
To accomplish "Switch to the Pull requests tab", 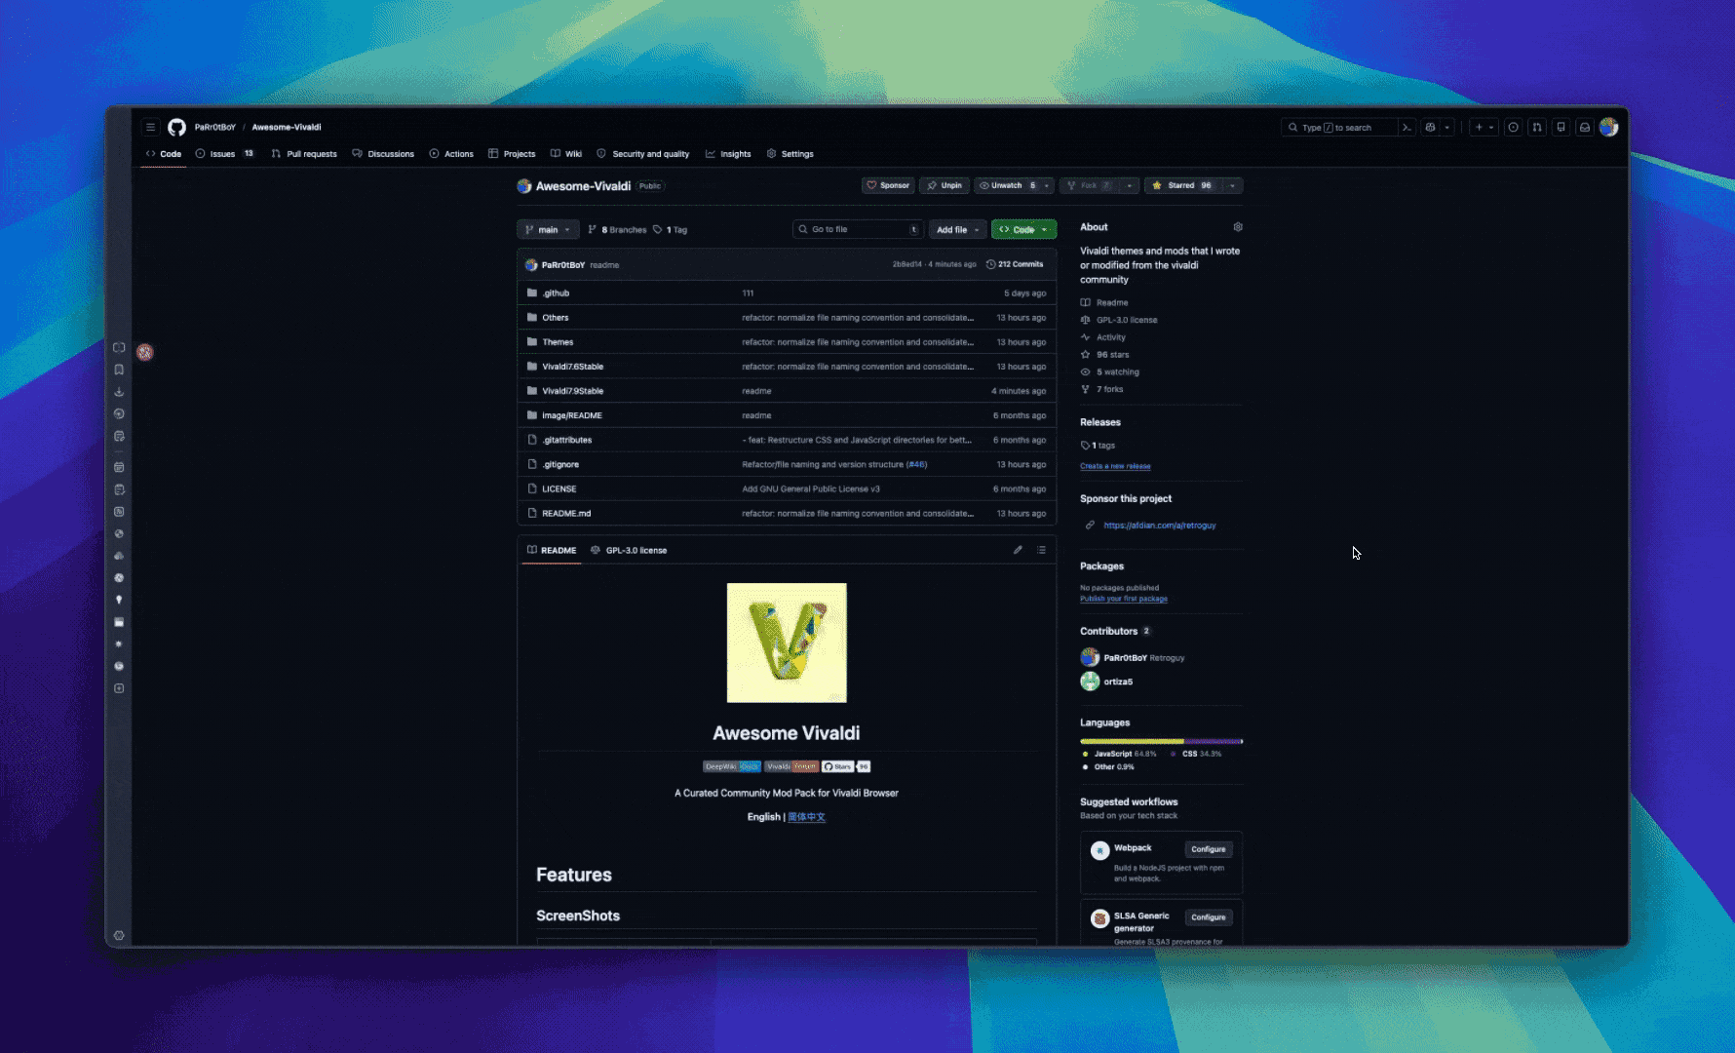I will click(x=304, y=154).
